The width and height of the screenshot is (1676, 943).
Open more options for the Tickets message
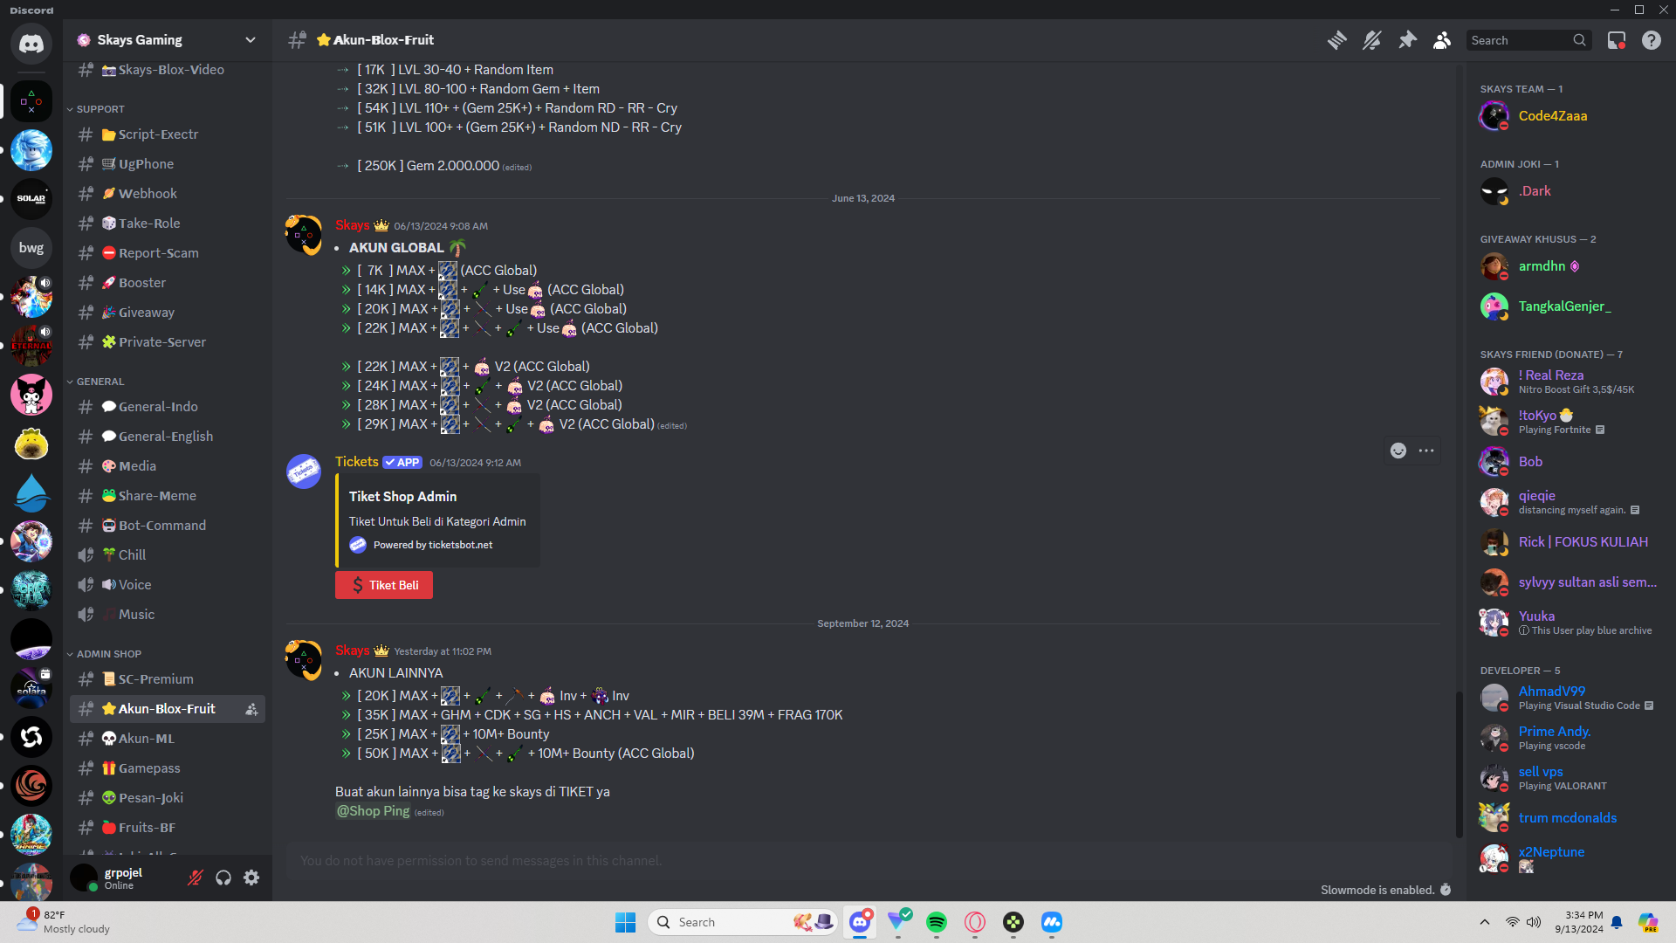(1426, 451)
